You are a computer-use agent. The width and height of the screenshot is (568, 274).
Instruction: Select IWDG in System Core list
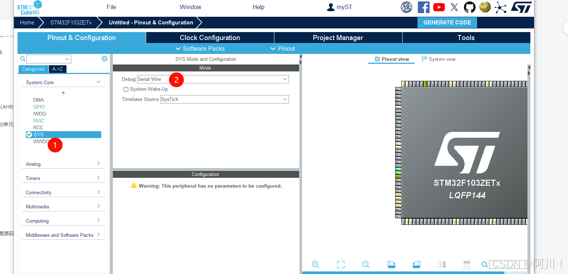pyautogui.click(x=39, y=114)
